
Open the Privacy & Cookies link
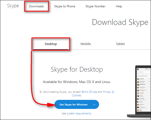(93, 94)
